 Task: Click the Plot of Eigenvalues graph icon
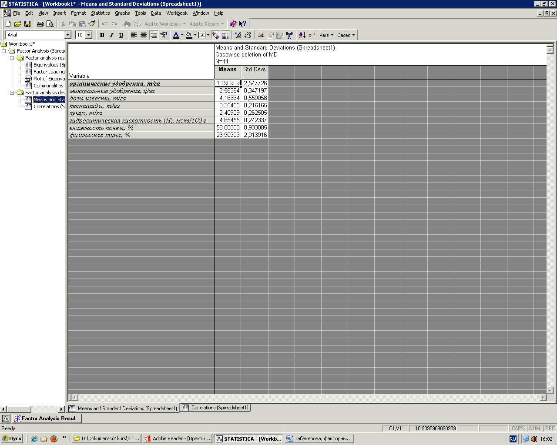pyautogui.click(x=28, y=79)
